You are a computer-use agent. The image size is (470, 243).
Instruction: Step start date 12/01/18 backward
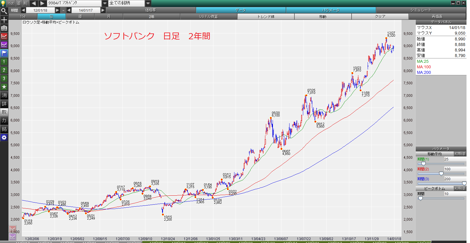point(23,10)
